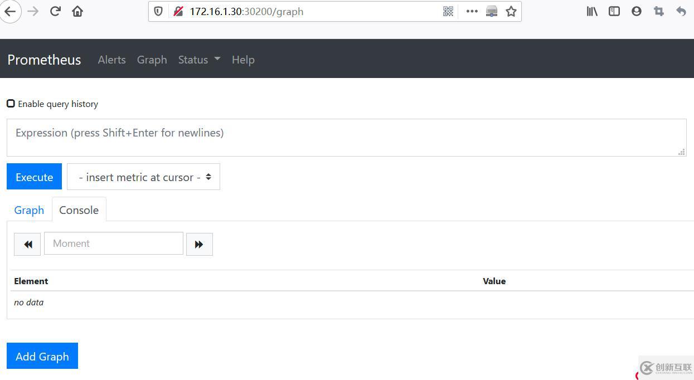The image size is (694, 380).
Task: Enable query history checkbox
Action: pyautogui.click(x=11, y=104)
